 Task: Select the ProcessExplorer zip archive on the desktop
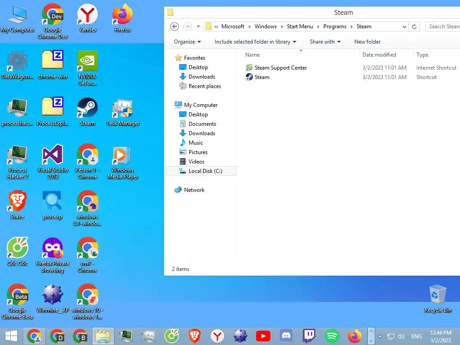[x=53, y=112]
